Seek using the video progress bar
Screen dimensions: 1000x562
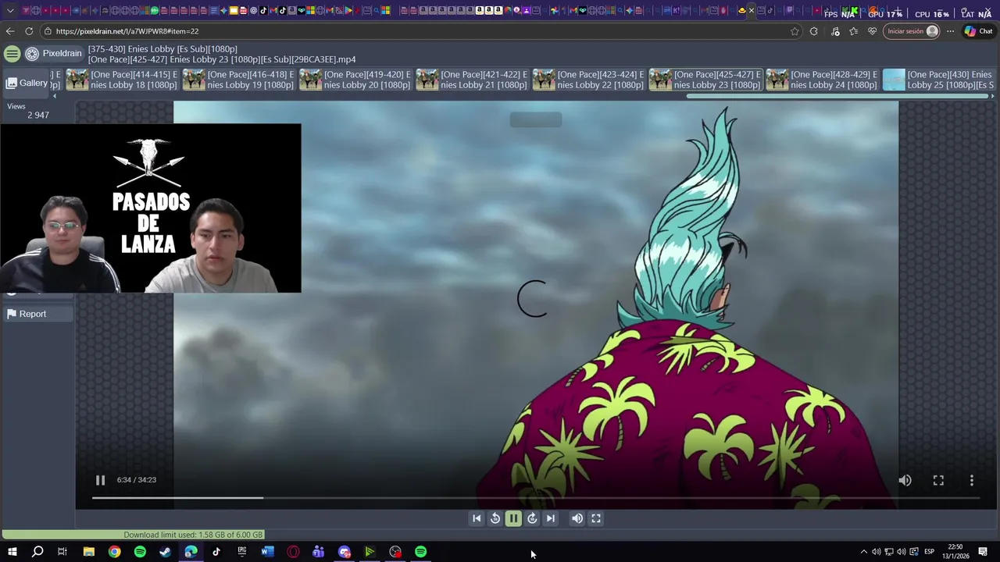(x=535, y=497)
